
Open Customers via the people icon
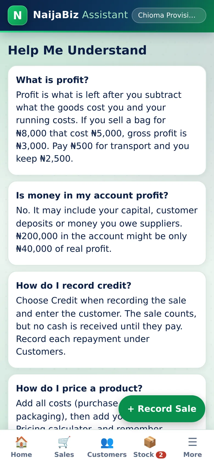(x=107, y=442)
